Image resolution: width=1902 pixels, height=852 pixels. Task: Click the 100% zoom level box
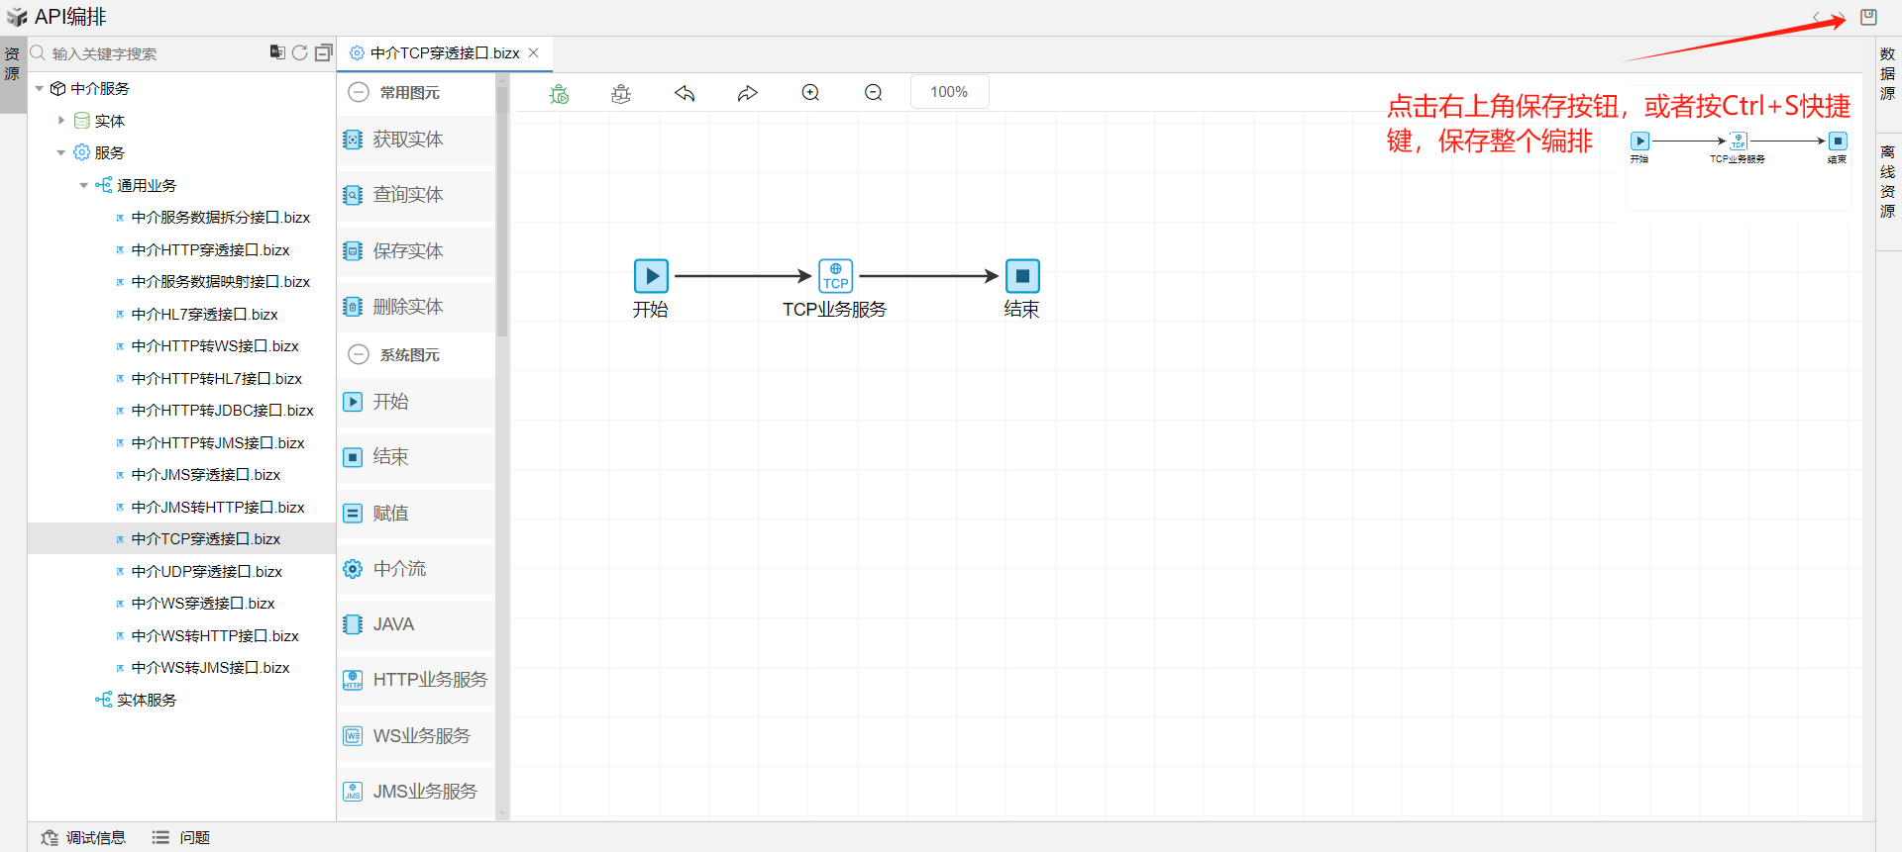tap(949, 92)
